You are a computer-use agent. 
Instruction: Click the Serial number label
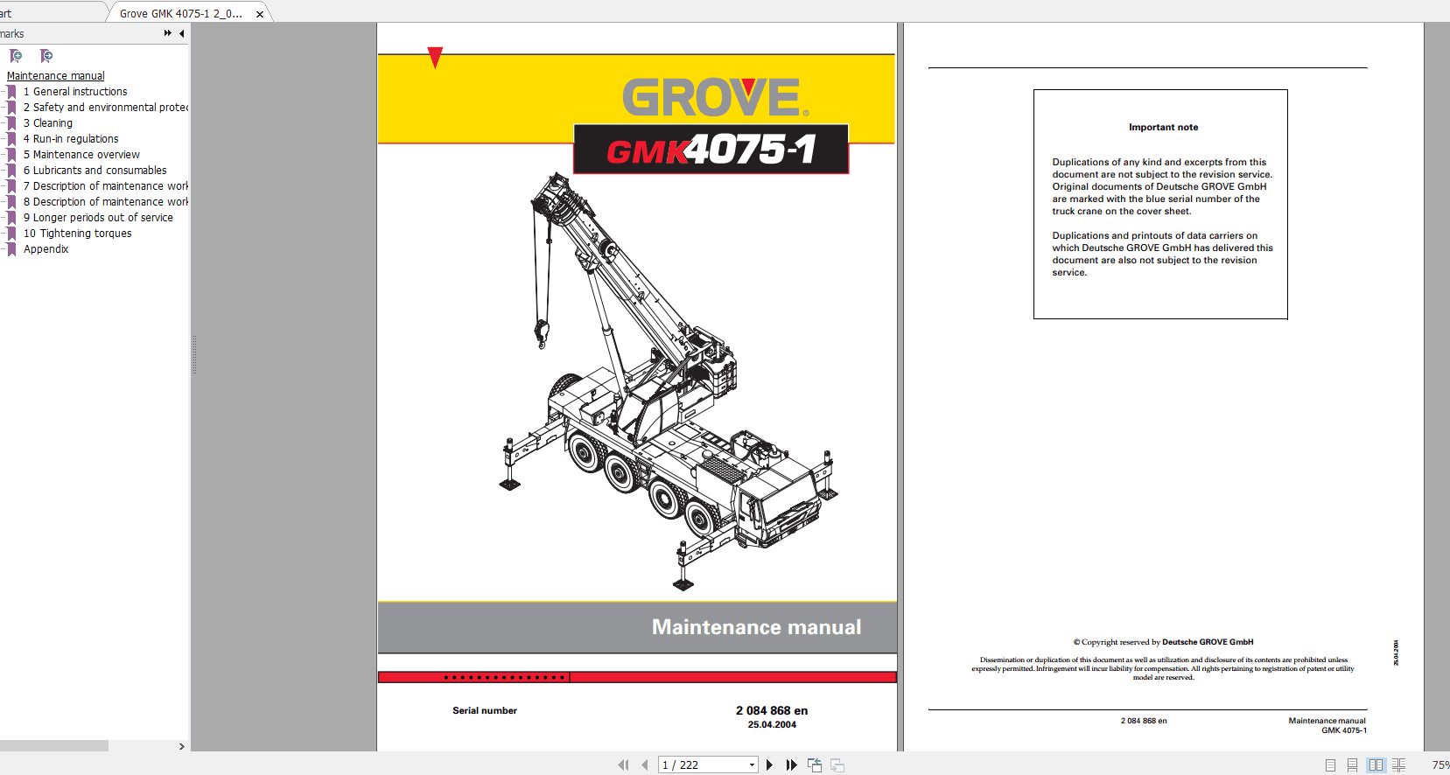point(485,710)
